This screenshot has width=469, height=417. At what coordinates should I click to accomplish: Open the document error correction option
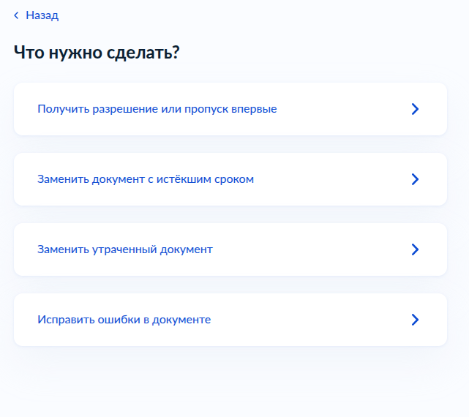click(x=230, y=320)
